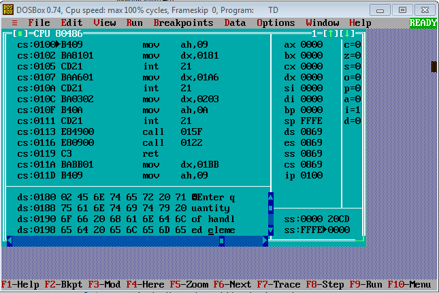Viewport: 439px width, 293px height.
Task: Open the Run menu
Action: [134, 22]
